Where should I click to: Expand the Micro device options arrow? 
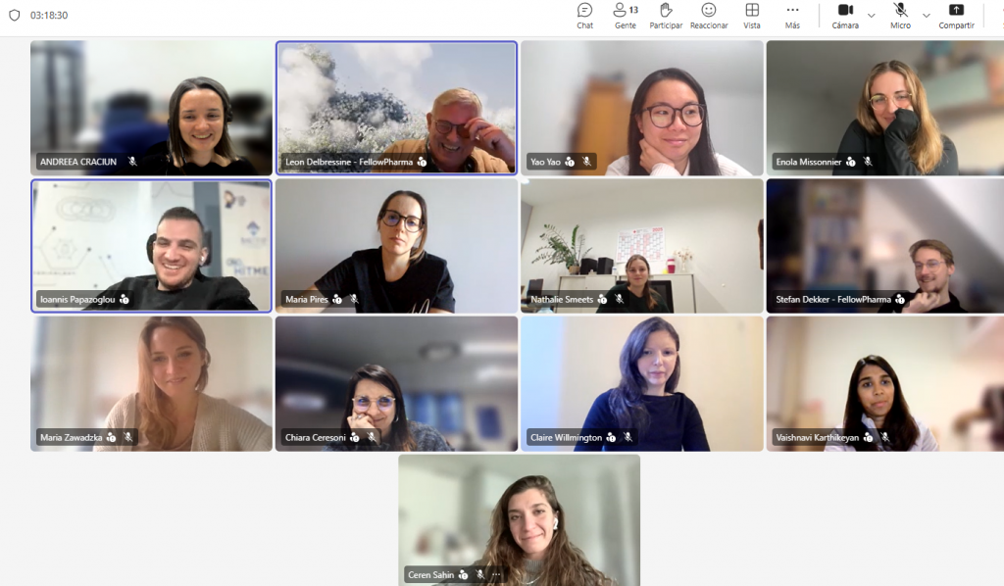tap(927, 16)
